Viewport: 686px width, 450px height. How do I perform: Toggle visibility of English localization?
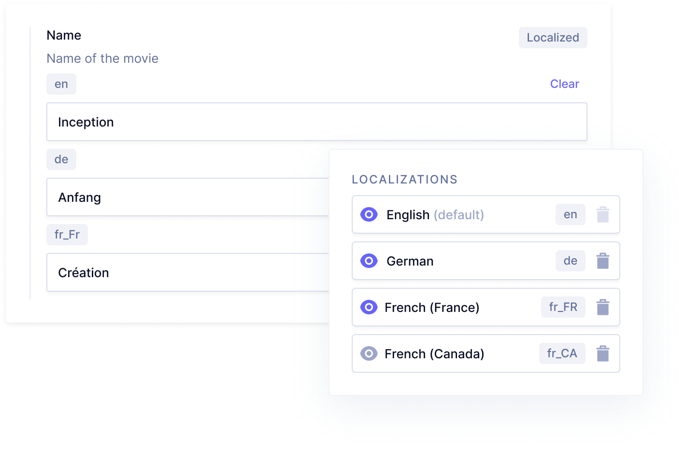(369, 214)
